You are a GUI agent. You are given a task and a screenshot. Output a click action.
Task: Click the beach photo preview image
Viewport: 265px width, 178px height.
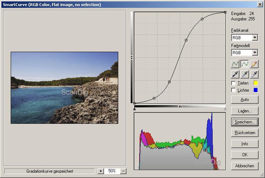[x=64, y=88]
